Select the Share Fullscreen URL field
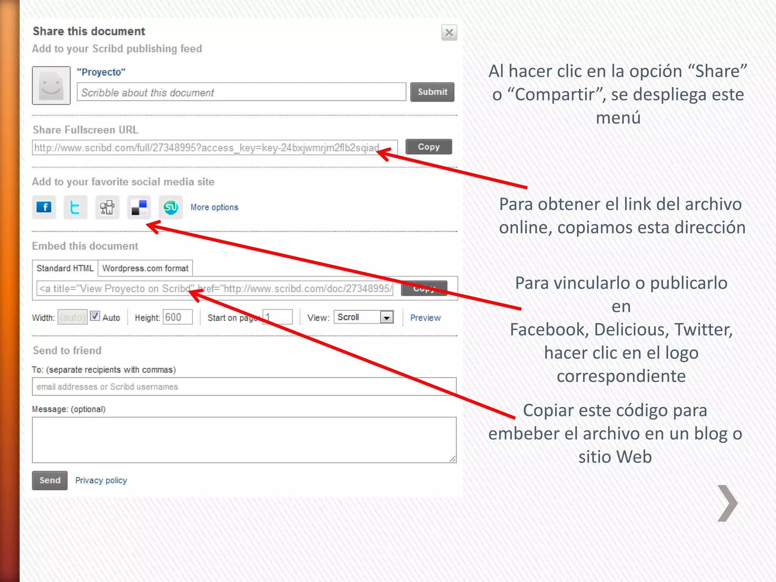 click(215, 148)
